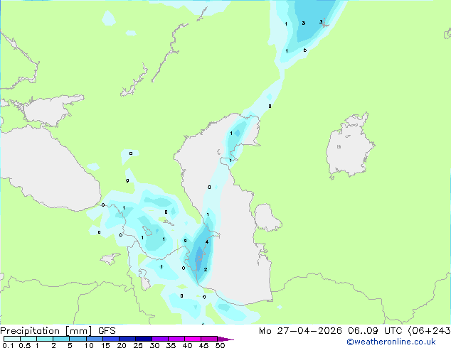Click the legend value '50'
451x348 pixels.
tap(220, 345)
